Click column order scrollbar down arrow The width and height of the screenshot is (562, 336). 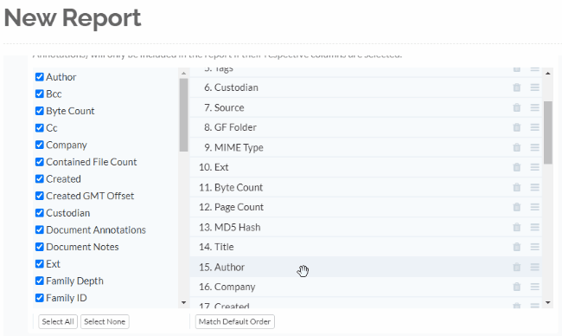tap(547, 302)
